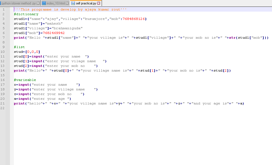272x165 pixels.
Task: Click the a=input "enter your age" line
Action: click(43, 99)
